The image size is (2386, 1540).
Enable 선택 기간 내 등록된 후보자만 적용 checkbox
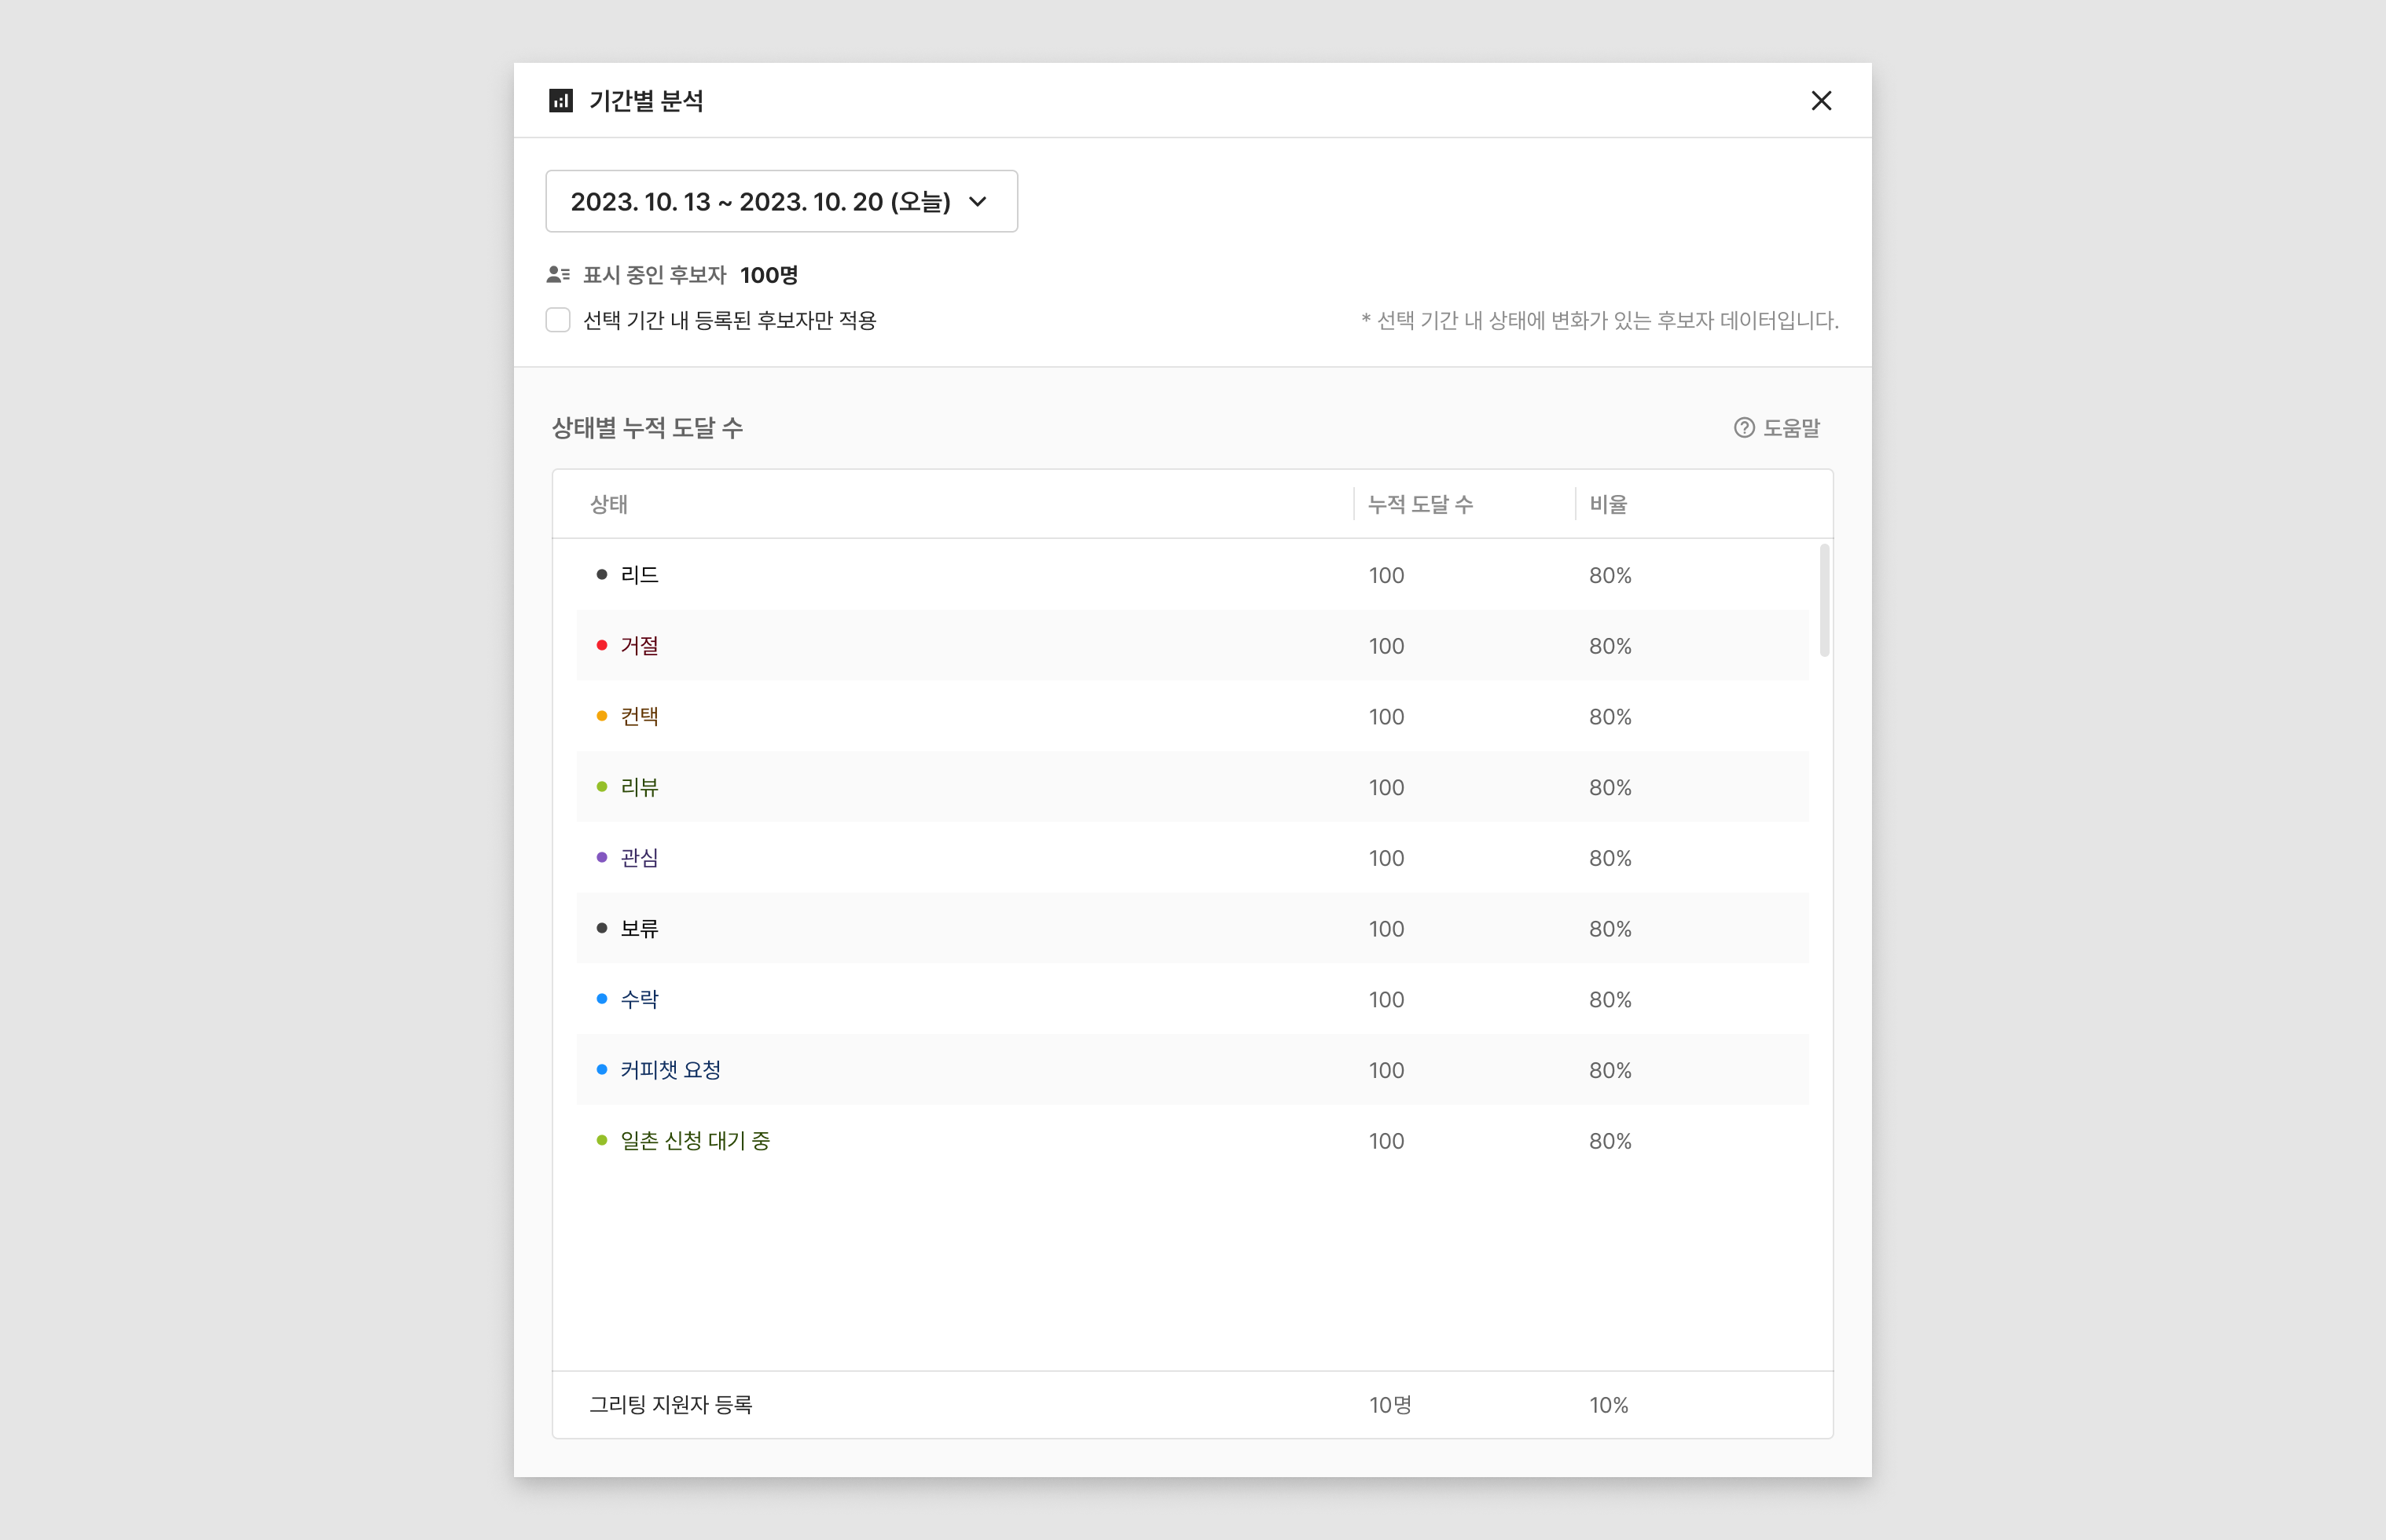point(558,320)
